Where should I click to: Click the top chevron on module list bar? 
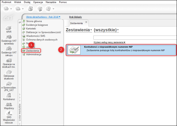(x=20, y=94)
